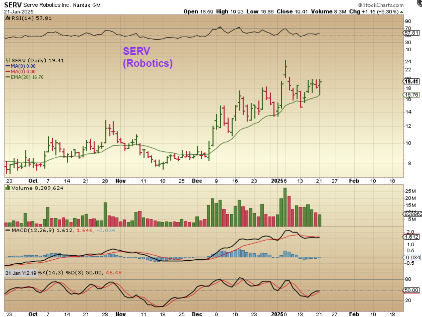Click the 25M volume axis label

(x=410, y=191)
